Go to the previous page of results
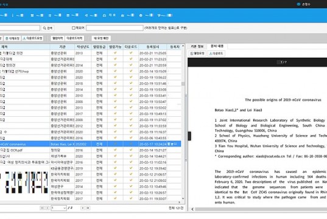 coord(47,208)
